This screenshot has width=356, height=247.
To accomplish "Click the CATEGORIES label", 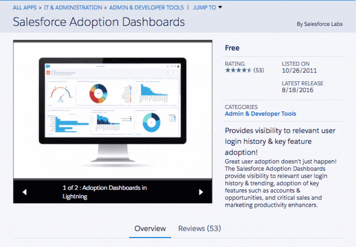I will point(241,107).
